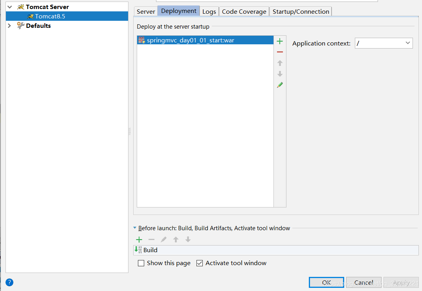Move deployment artifact up arrow

280,63
